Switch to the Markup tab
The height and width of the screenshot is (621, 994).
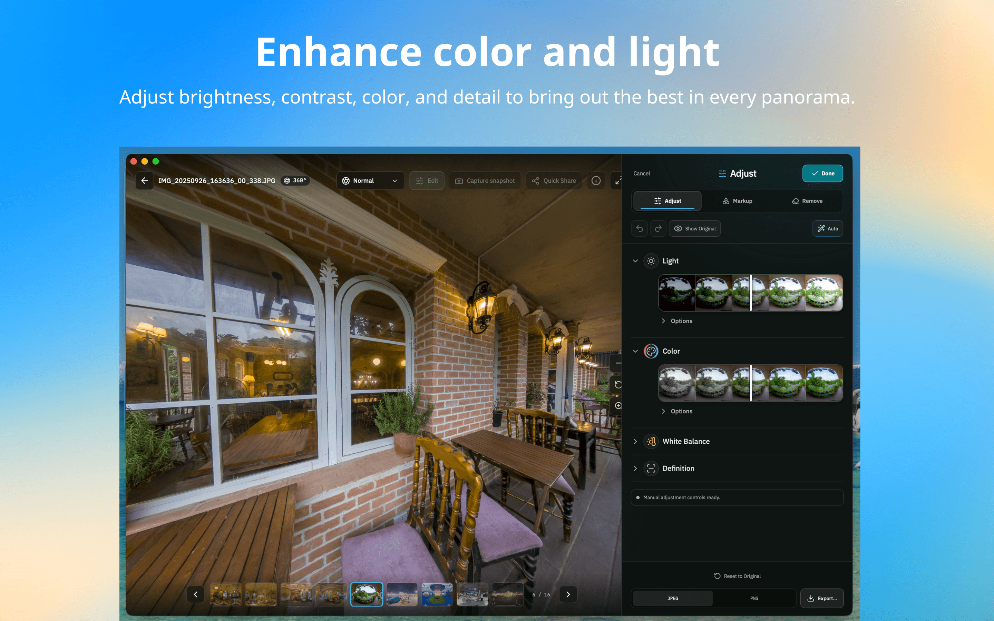[x=737, y=201]
